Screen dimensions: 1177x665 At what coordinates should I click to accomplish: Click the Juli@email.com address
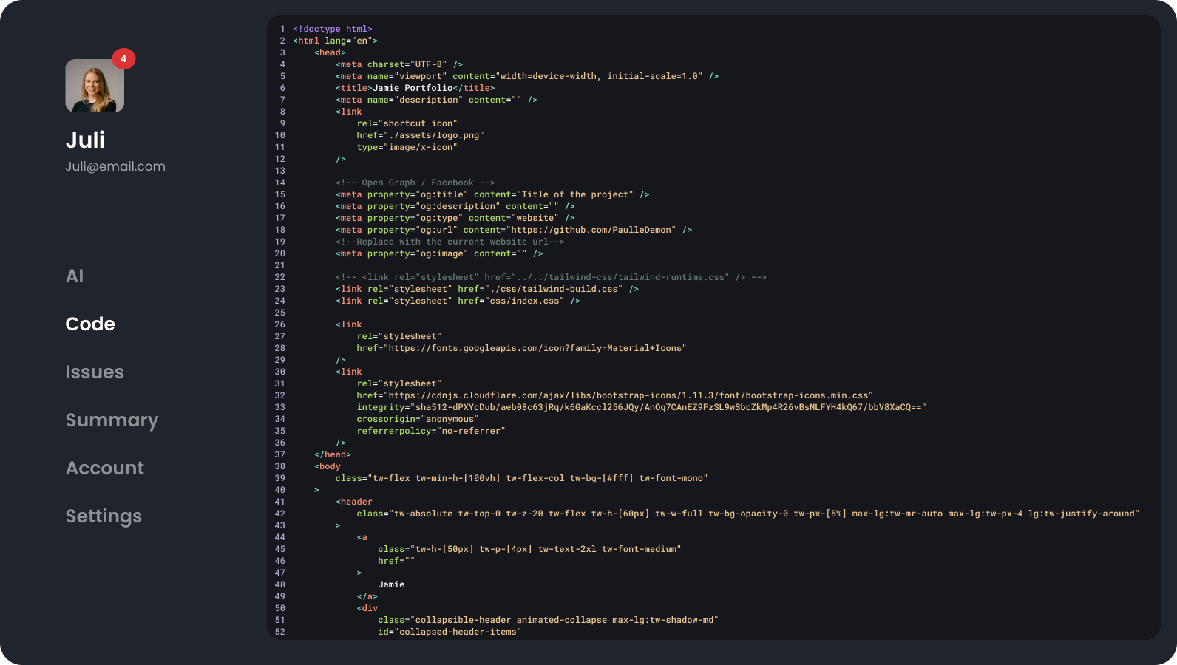[115, 166]
